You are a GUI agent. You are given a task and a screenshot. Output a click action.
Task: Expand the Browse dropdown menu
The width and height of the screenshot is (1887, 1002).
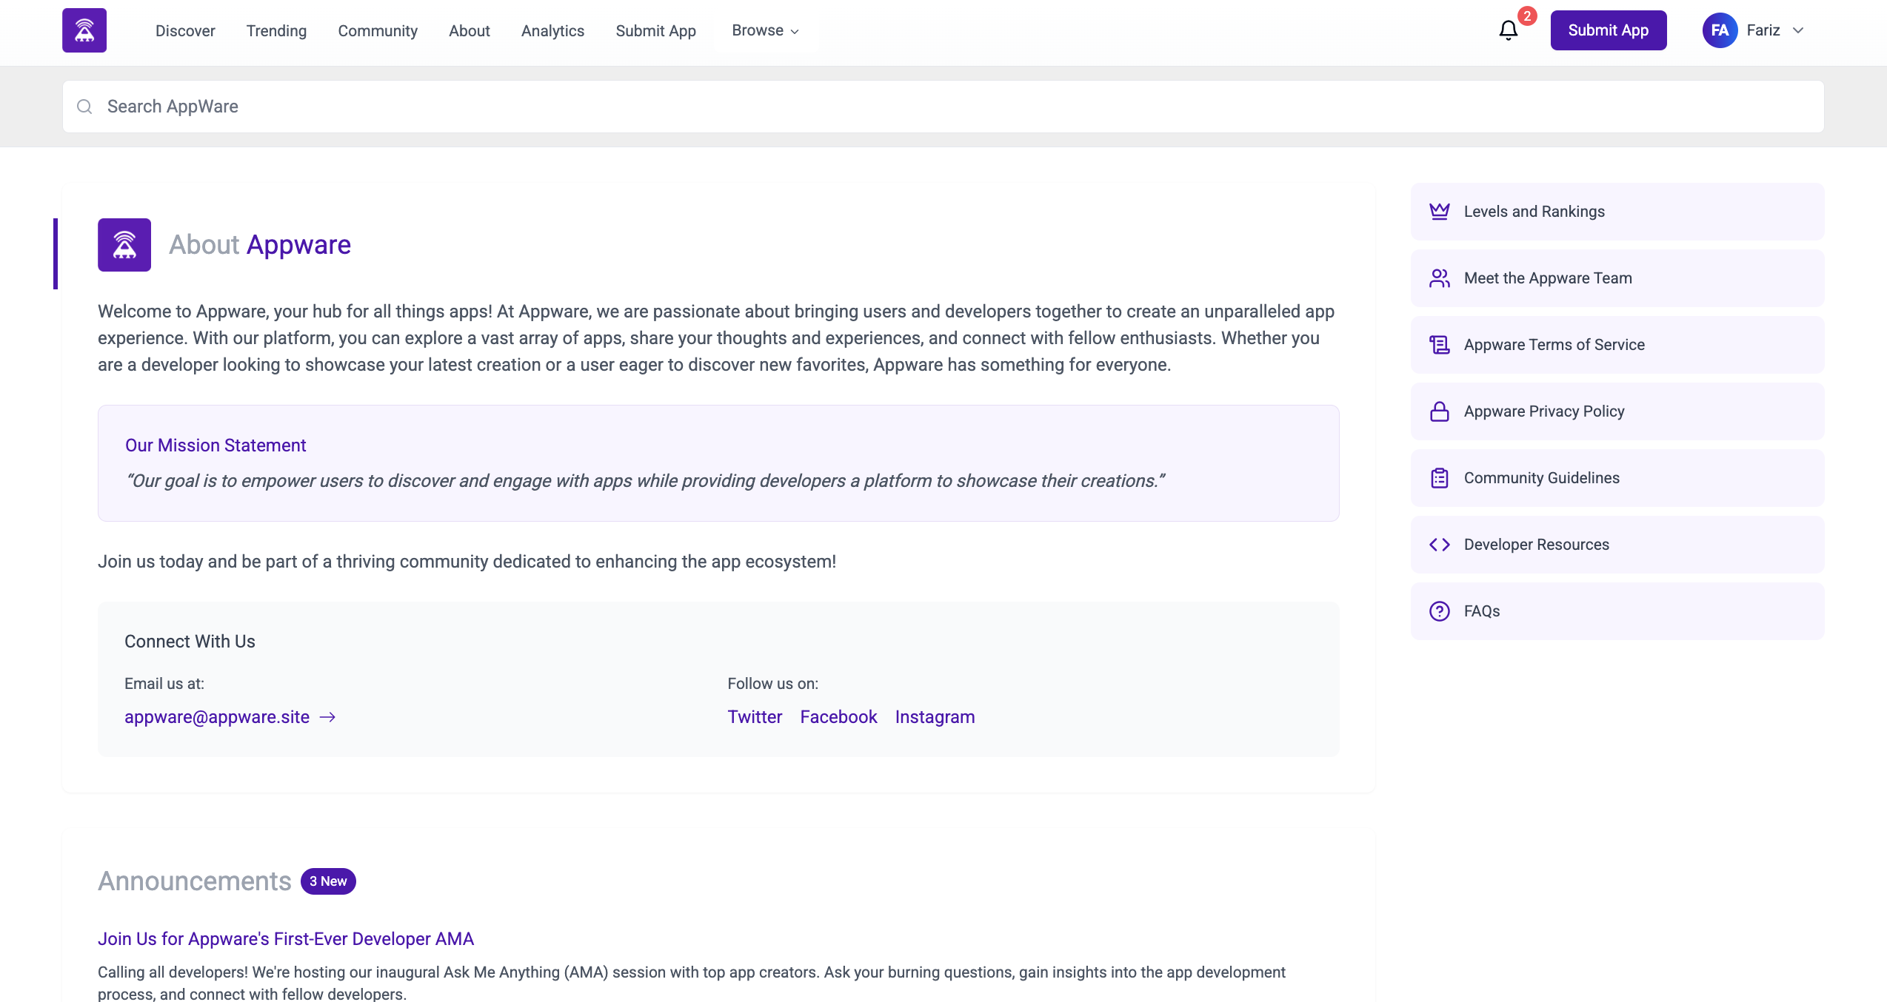(765, 30)
